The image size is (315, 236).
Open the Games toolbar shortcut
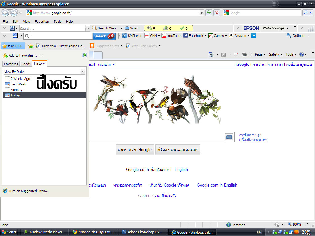[x=217, y=36]
